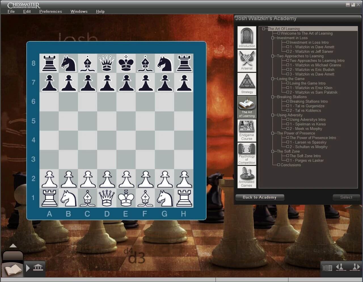Open the Windows menu
363x282 pixels.
point(79,11)
